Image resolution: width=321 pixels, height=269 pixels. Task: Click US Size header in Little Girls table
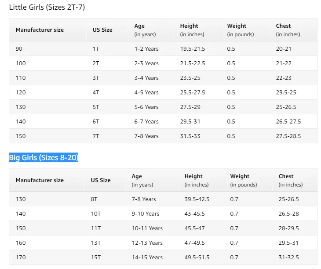tap(102, 30)
